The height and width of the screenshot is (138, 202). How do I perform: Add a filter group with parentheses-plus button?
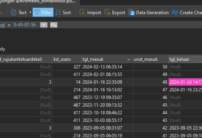coord(54,25)
